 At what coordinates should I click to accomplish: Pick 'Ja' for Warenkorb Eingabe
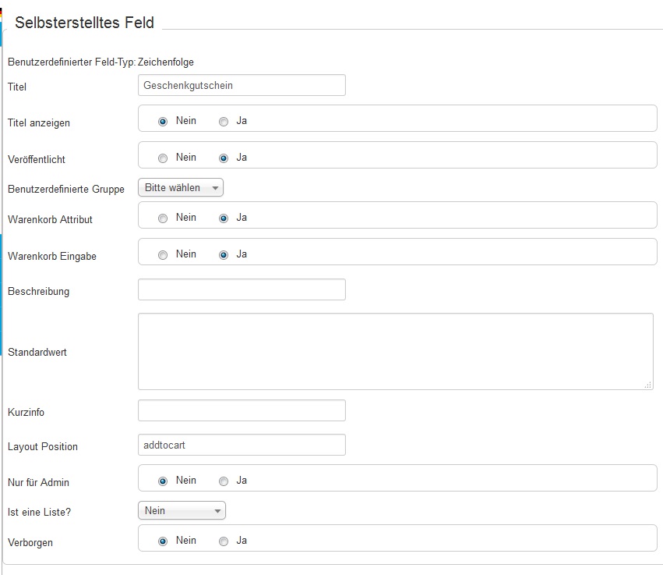(x=224, y=255)
